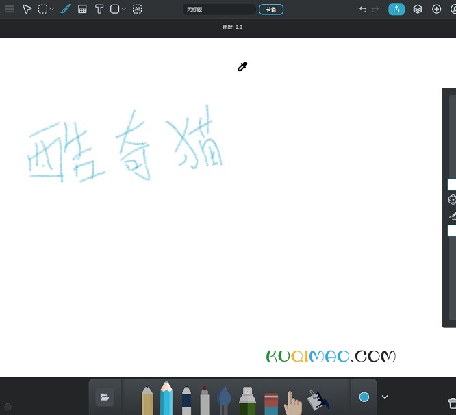Select the gray marker with red tip
456x415 pixels.
[x=205, y=401]
